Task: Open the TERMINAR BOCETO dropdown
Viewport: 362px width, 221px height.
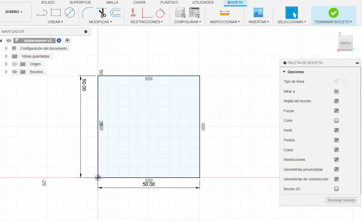Action: tap(333, 22)
